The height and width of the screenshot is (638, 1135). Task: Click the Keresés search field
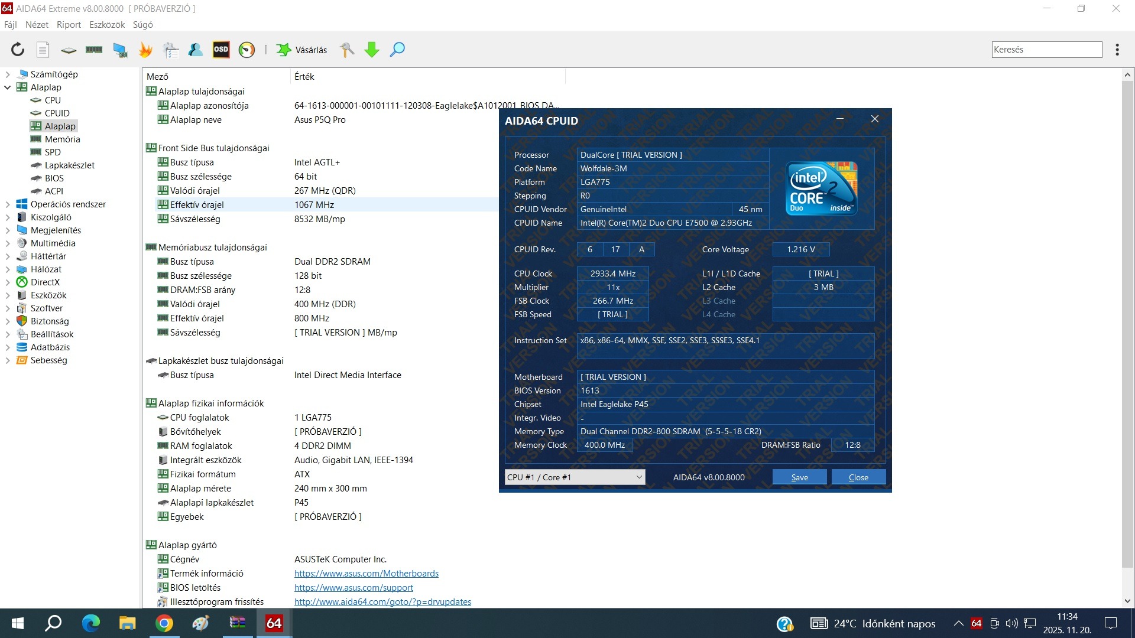coord(1046,50)
